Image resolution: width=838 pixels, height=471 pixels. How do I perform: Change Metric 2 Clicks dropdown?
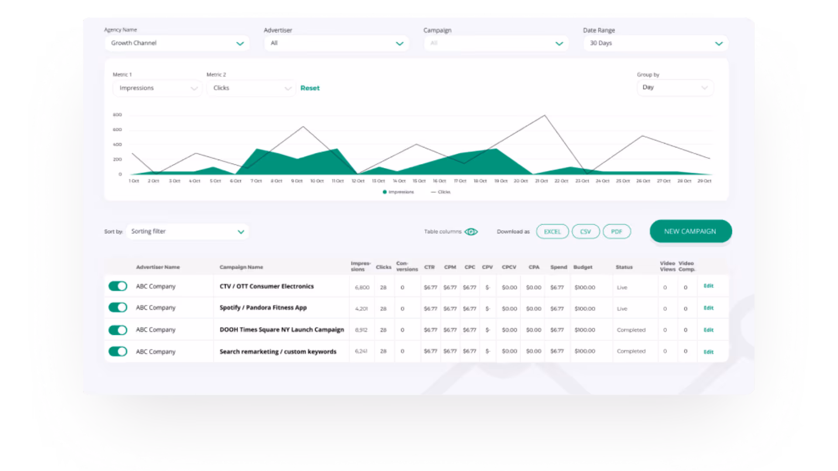point(251,88)
